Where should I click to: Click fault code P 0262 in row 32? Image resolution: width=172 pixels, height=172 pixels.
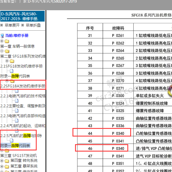[118, 43]
